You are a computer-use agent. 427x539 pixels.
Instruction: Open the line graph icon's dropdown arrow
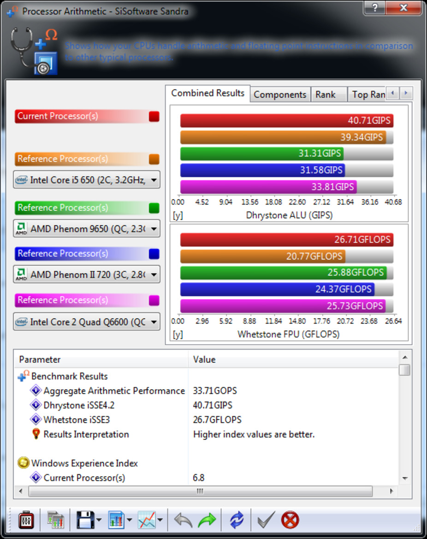click(x=160, y=520)
